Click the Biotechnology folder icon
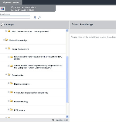Image resolution: width=116 pixels, height=122 pixels. (11, 101)
